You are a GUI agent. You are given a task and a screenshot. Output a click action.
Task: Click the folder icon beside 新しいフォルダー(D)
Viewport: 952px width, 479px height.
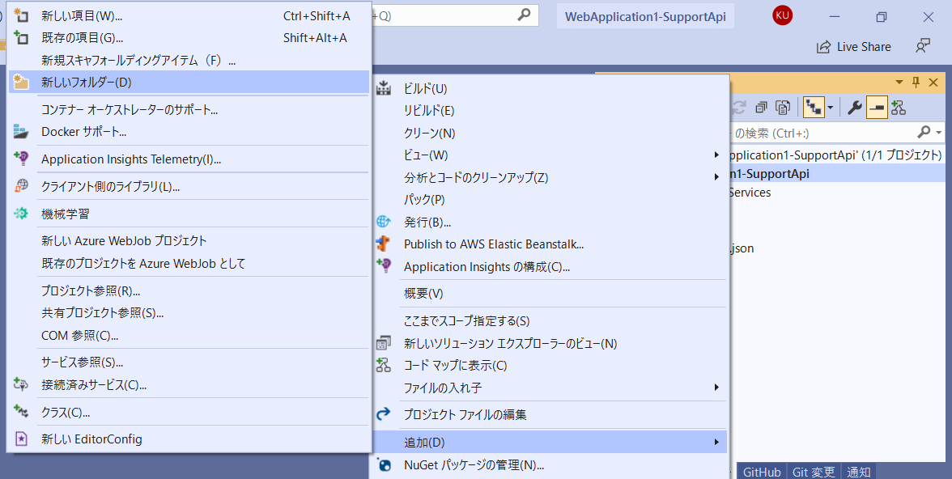[x=21, y=82]
